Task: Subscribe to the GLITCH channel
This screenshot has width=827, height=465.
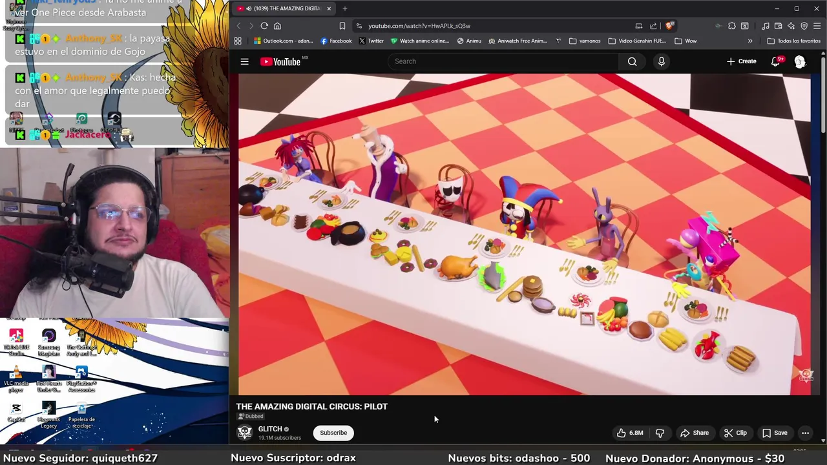Action: [333, 433]
